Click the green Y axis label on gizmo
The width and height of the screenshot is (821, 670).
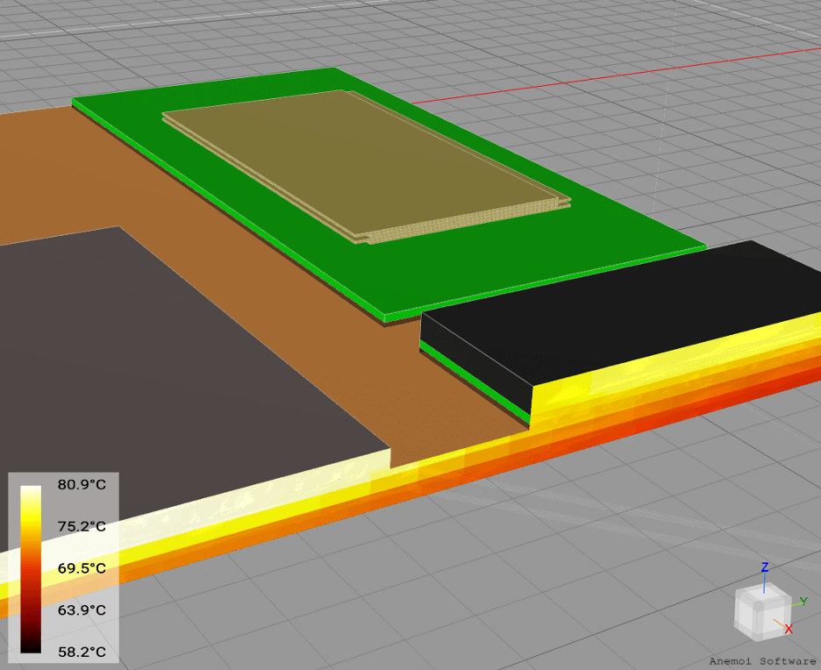[803, 602]
